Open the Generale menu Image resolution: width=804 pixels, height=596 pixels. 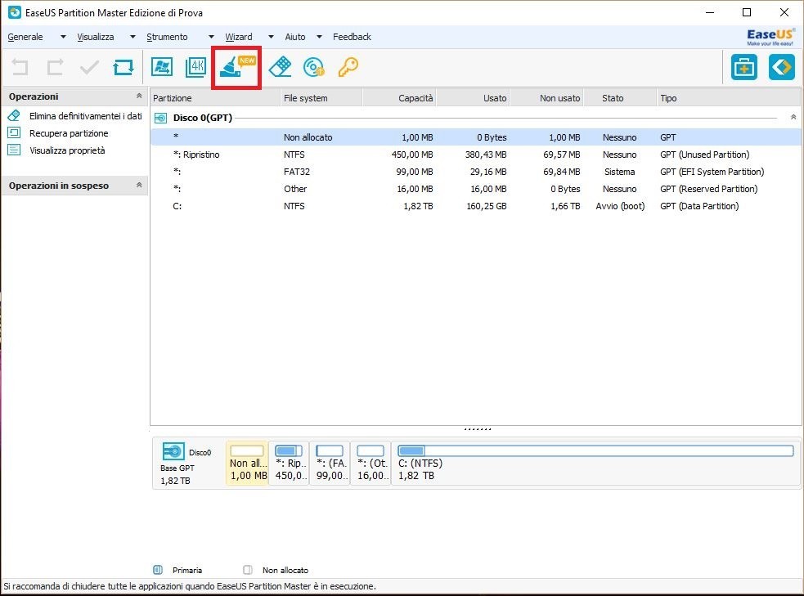click(25, 37)
